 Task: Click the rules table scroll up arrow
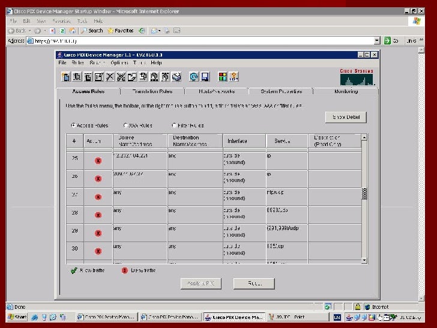(364, 137)
